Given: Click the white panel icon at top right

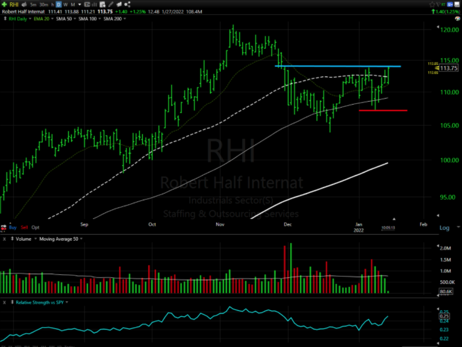Looking at the screenshot, I should (458, 4).
